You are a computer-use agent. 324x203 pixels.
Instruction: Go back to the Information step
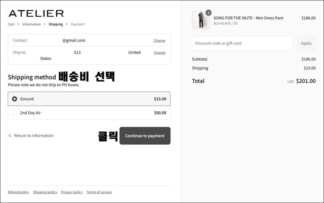tap(31, 24)
